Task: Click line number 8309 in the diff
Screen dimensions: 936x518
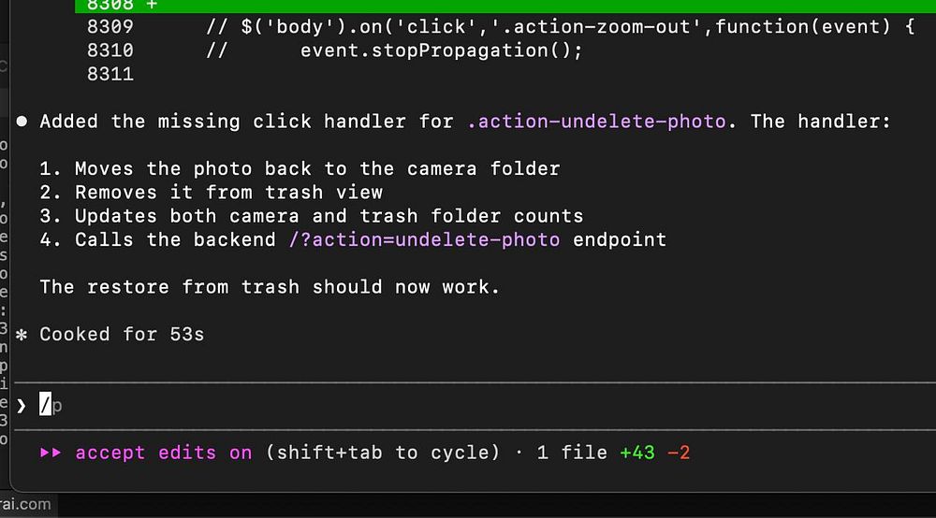Action: (x=110, y=26)
